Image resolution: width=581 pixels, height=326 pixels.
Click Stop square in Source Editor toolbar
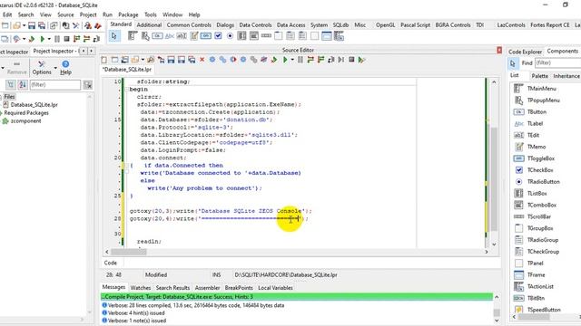coord(351,60)
